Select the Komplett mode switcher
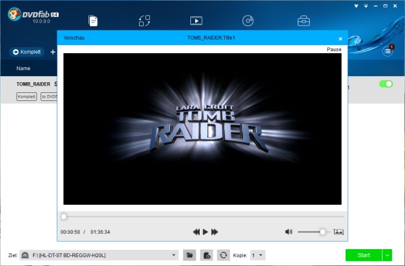This screenshot has width=405, height=266. (27, 52)
